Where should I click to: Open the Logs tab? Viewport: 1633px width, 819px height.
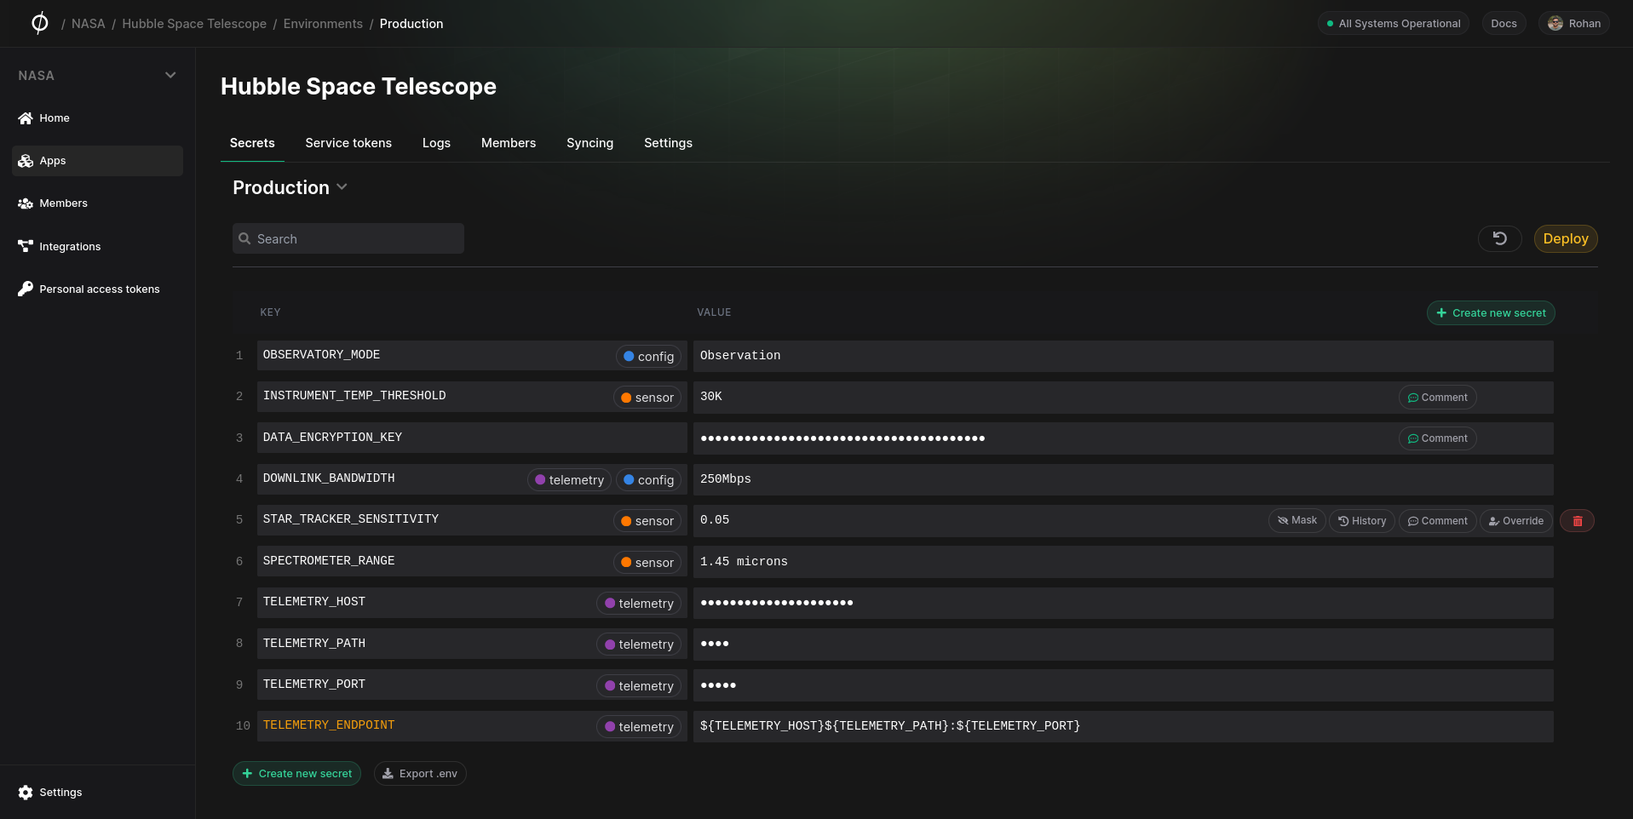(436, 143)
